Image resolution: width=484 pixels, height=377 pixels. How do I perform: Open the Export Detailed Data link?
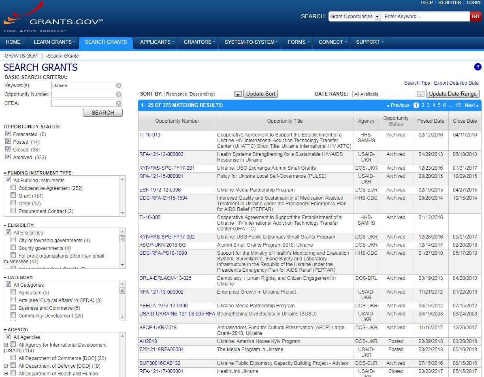pyautogui.click(x=456, y=83)
